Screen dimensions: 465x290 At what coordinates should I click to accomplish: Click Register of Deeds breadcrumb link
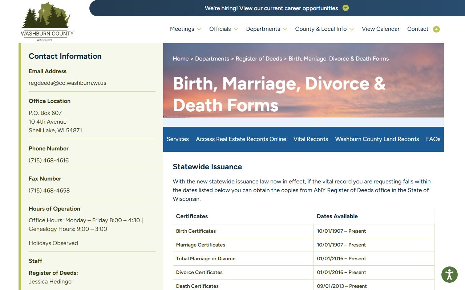pyautogui.click(x=259, y=59)
